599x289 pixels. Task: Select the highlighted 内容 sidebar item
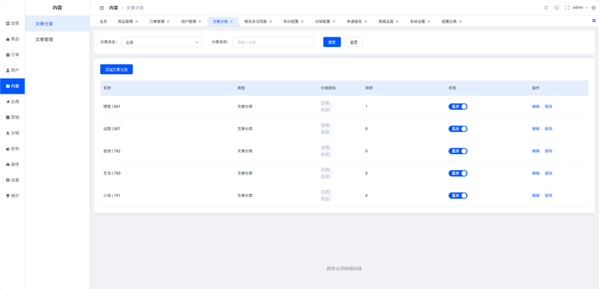pos(12,86)
